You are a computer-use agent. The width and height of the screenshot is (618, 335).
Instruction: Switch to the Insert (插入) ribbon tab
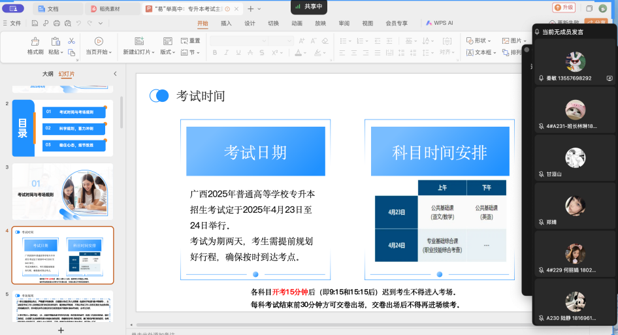coord(226,23)
